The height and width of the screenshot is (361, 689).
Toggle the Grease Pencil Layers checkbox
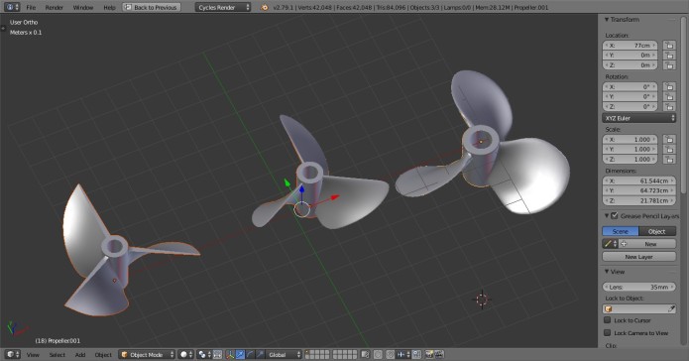click(x=615, y=216)
